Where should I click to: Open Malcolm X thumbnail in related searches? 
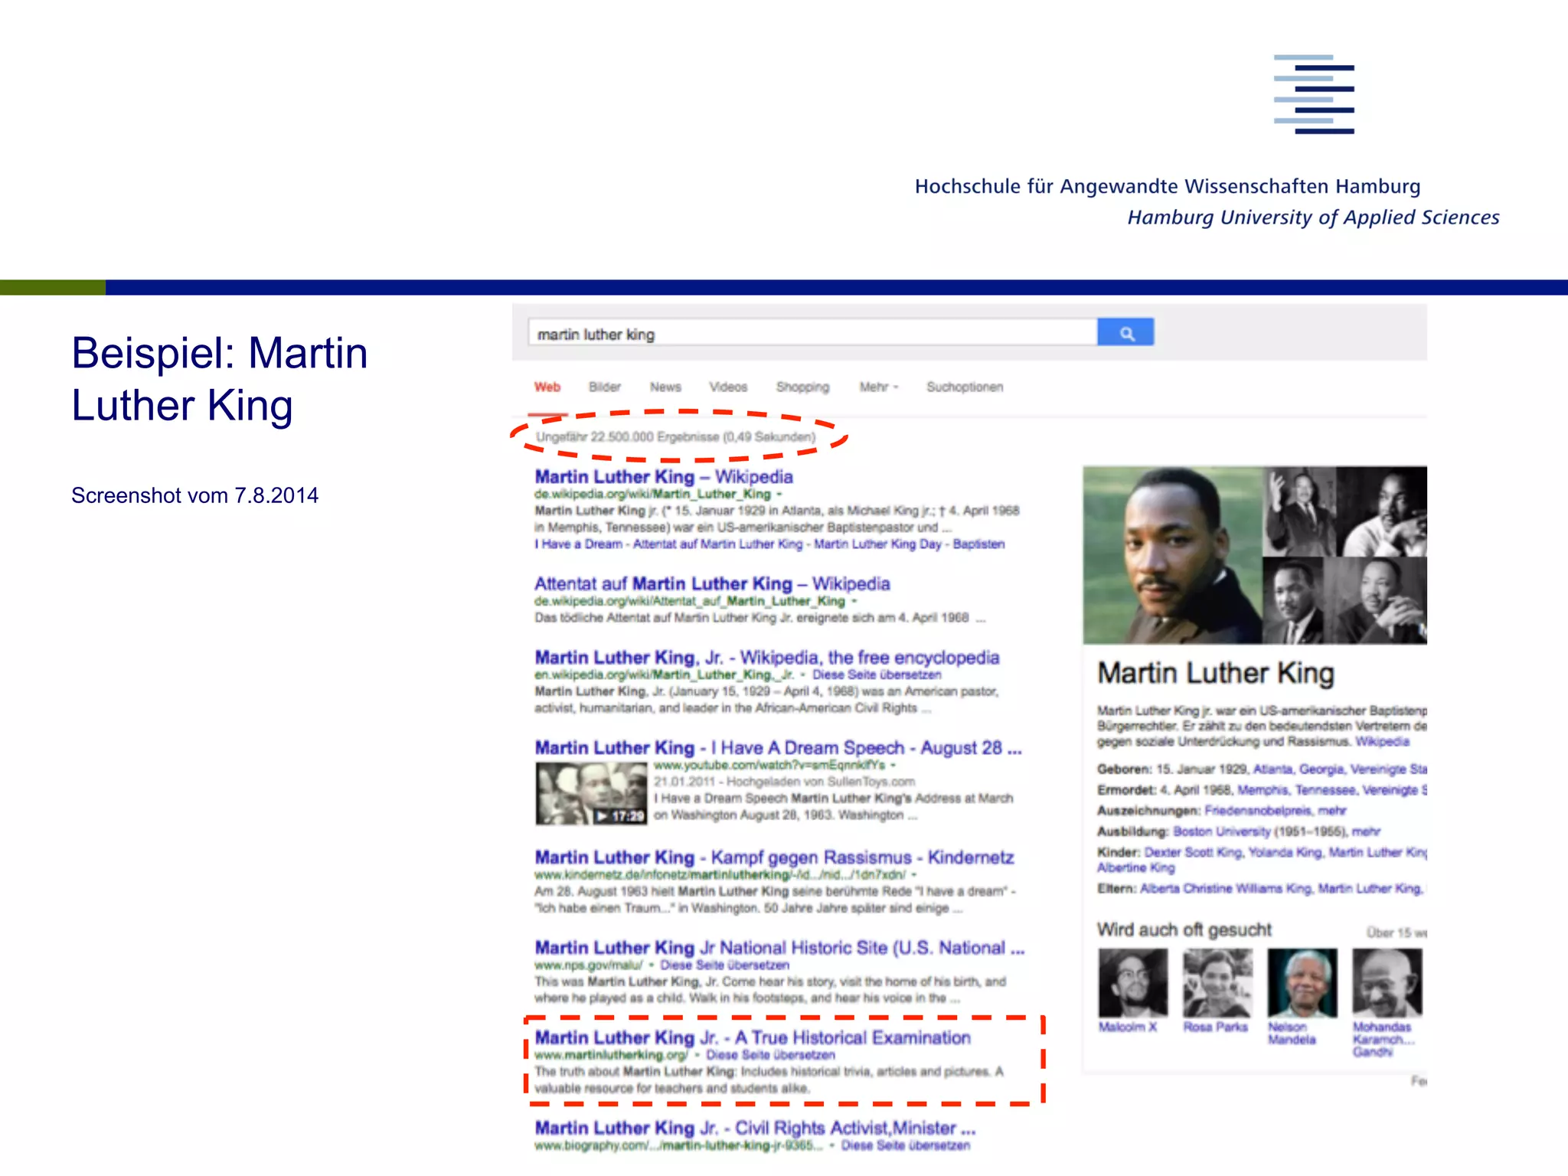coord(1133,982)
